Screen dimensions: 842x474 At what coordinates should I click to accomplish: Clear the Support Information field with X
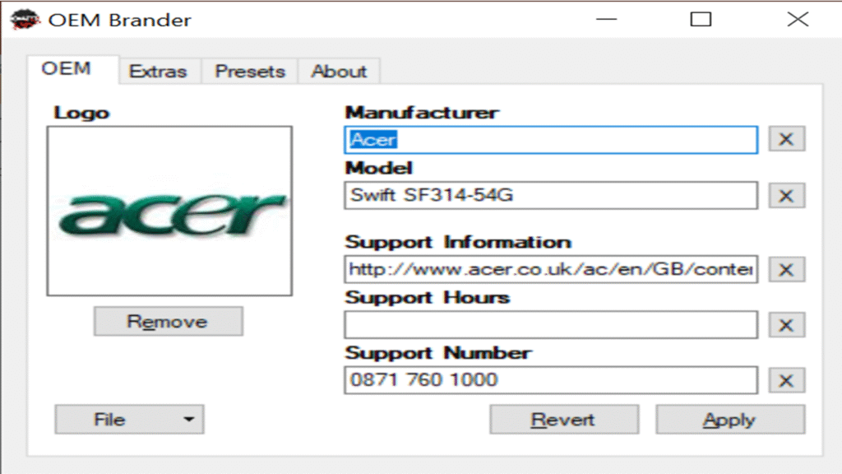(786, 269)
